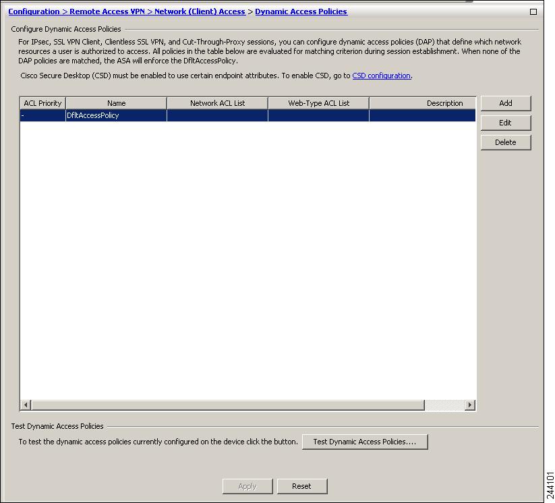Click the dash in ACL Priority cell
The image size is (555, 503).
pyautogui.click(x=23, y=115)
